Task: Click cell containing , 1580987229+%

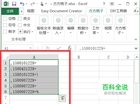Action: point(34,92)
